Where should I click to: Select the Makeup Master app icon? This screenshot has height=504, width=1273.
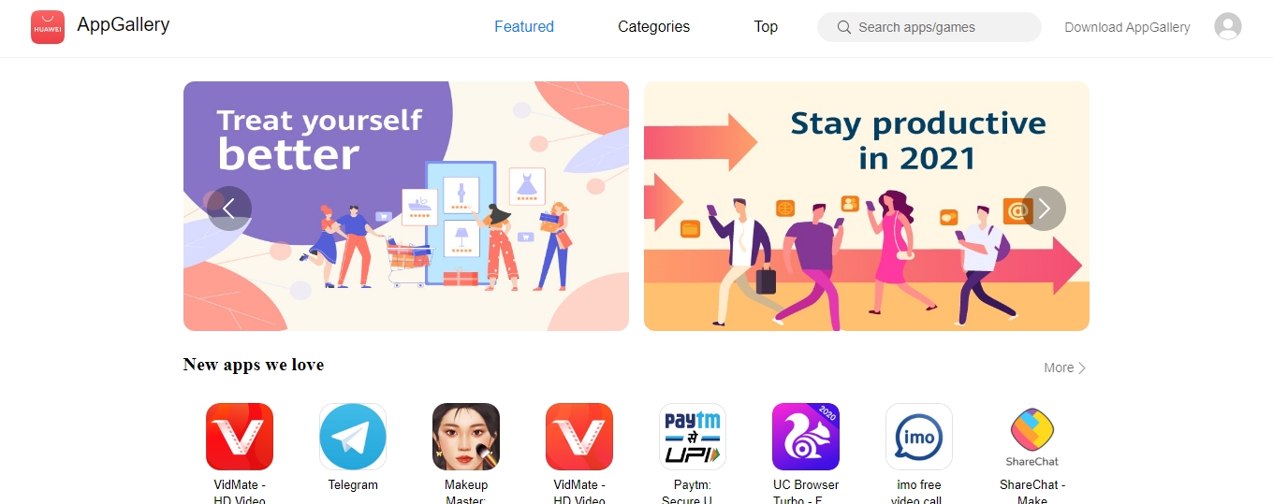[466, 437]
